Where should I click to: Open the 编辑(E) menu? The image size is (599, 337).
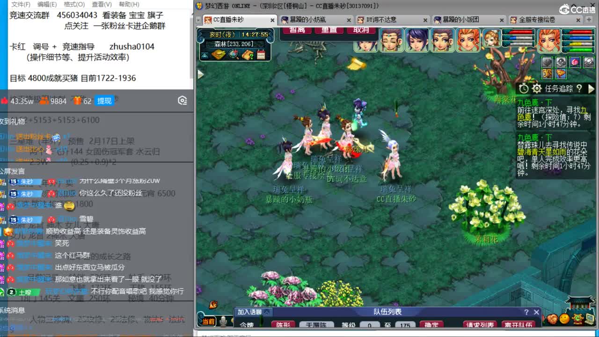(x=47, y=4)
